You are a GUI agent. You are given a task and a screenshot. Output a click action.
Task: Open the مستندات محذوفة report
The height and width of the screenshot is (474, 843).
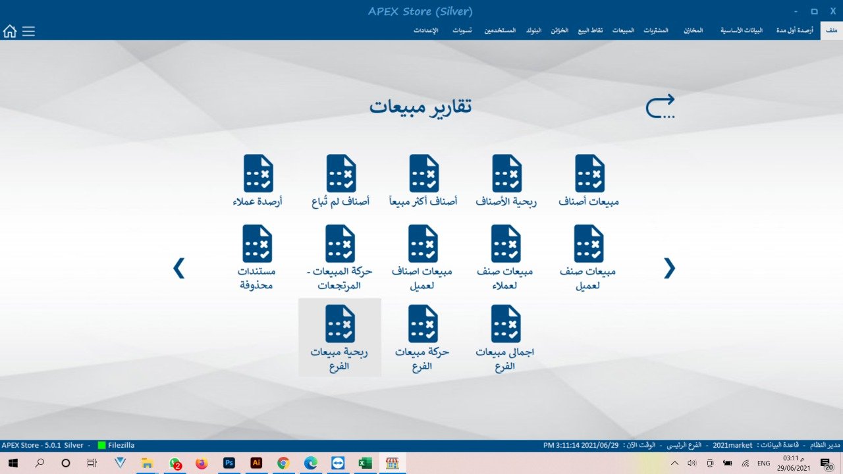[x=256, y=257]
